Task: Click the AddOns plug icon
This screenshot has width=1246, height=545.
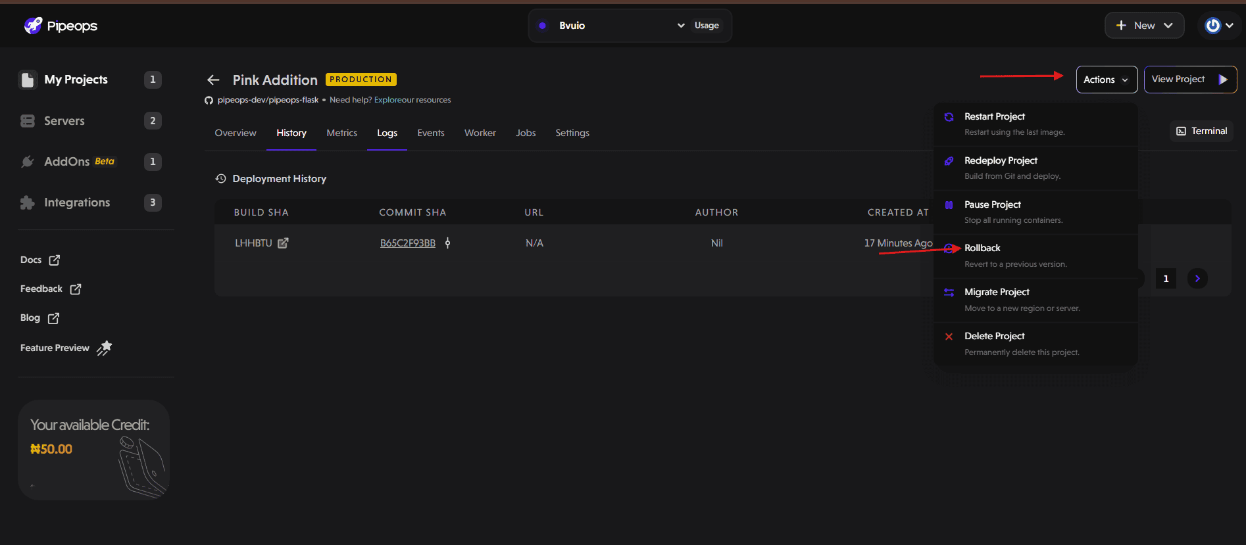Action: tap(28, 162)
